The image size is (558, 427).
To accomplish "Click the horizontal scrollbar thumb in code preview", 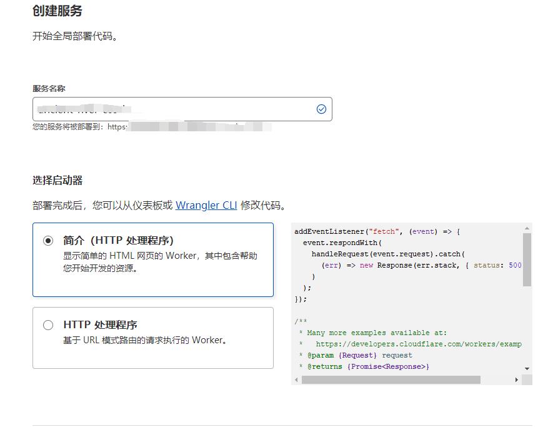I will pyautogui.click(x=391, y=379).
